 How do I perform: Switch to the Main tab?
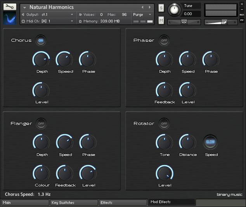coord(25,202)
